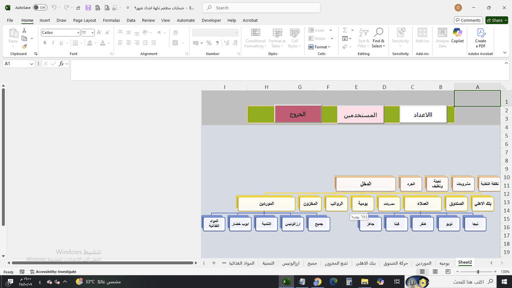
Task: Click the الخروج button on the sheet
Action: click(297, 114)
